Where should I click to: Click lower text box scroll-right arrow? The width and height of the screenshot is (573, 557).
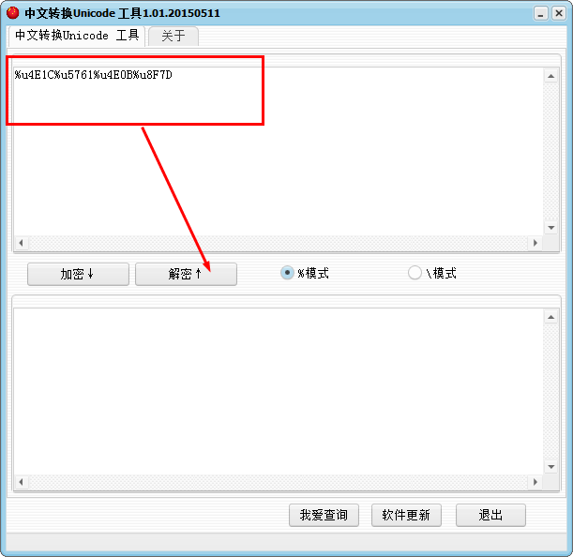(x=535, y=482)
